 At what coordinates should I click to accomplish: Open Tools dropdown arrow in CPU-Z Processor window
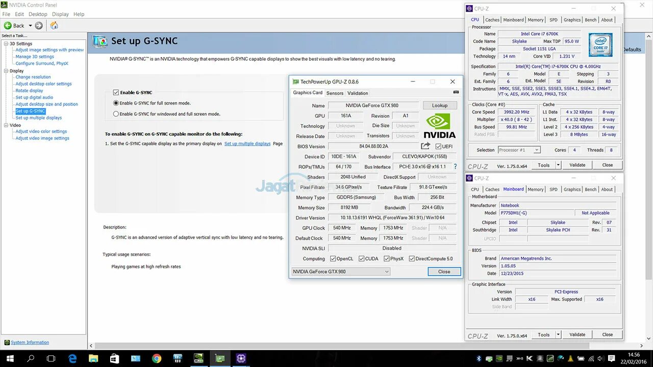pos(558,165)
